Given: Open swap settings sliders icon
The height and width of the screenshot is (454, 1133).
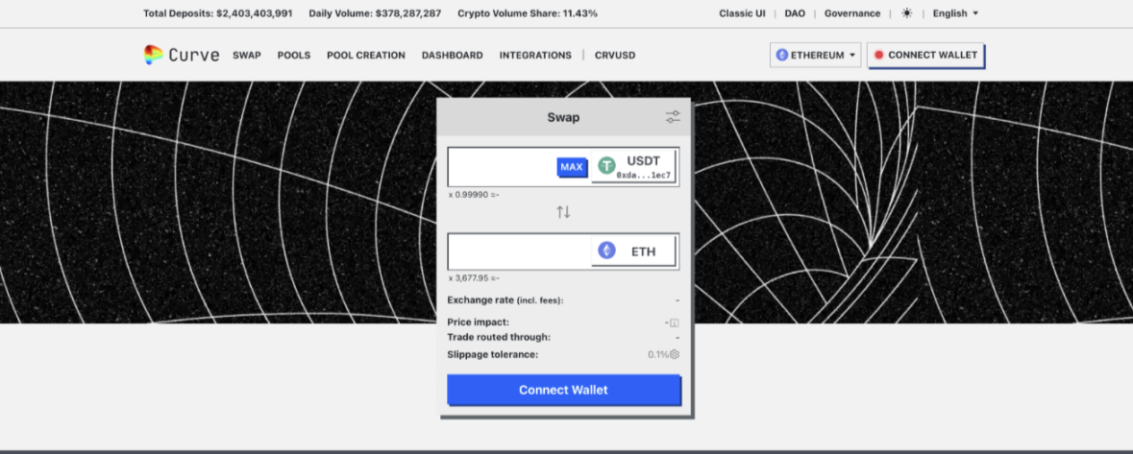Looking at the screenshot, I should coord(673,117).
